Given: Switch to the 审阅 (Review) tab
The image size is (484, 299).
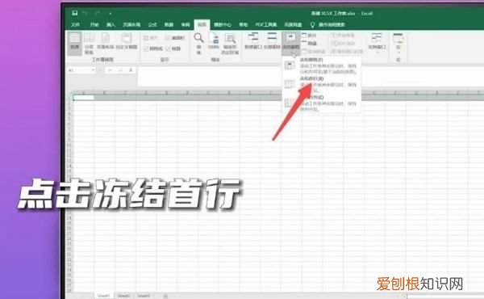Looking at the screenshot, I should [186, 24].
